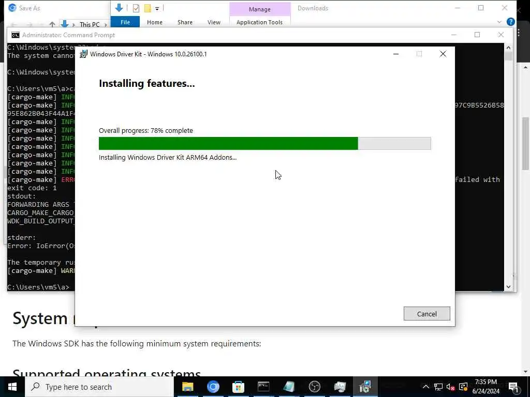Expand the Explorer ribbon chevron

coord(499,22)
